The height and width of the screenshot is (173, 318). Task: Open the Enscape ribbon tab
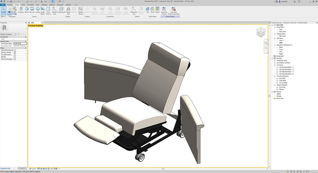(x=60, y=5)
